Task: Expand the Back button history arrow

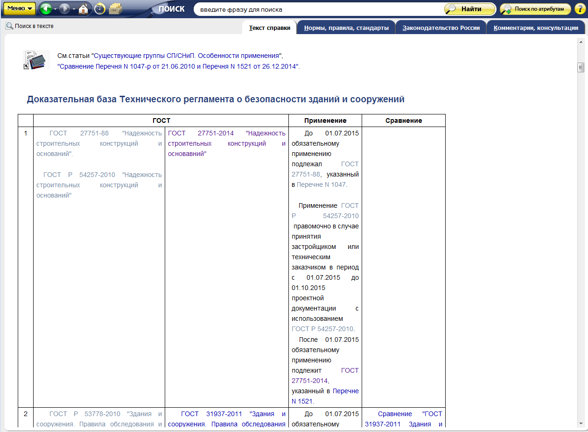Action: click(56, 9)
